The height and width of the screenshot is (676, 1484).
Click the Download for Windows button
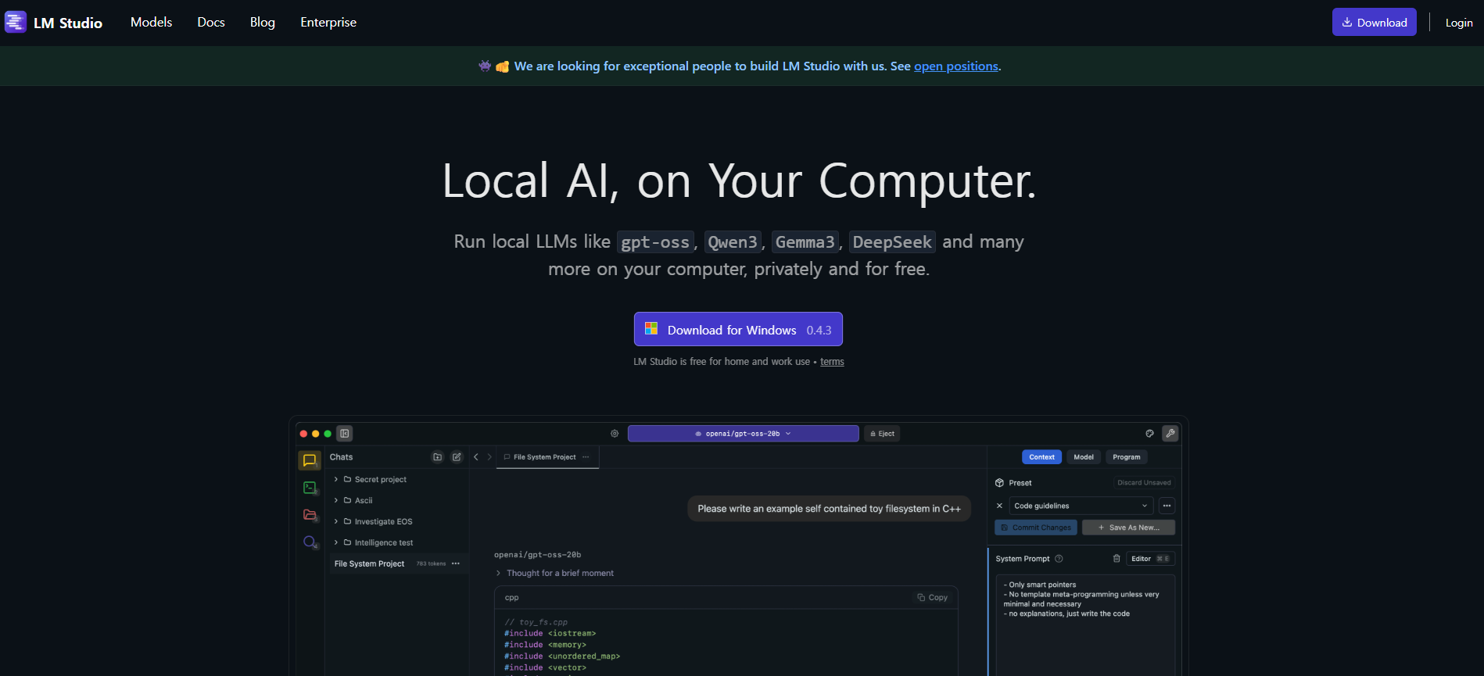(737, 330)
